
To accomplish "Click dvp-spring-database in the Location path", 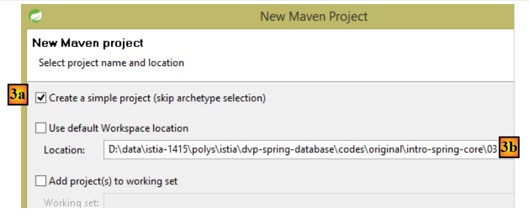I will pos(293,149).
